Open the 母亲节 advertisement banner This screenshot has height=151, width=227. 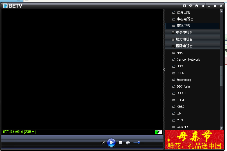[194, 140]
